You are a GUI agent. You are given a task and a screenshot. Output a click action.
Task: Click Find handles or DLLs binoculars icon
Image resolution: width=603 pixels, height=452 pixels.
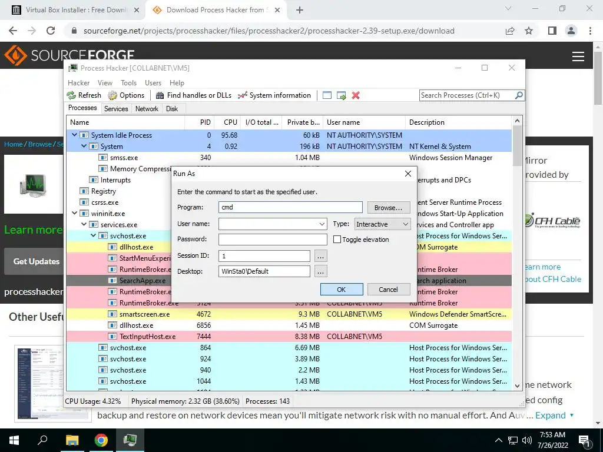160,95
